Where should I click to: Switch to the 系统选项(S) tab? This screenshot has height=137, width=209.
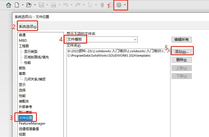pos(27,27)
